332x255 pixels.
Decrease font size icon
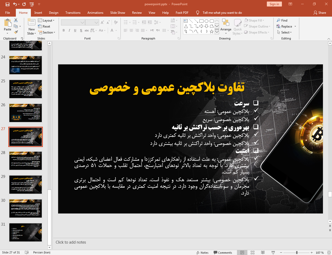point(108,23)
